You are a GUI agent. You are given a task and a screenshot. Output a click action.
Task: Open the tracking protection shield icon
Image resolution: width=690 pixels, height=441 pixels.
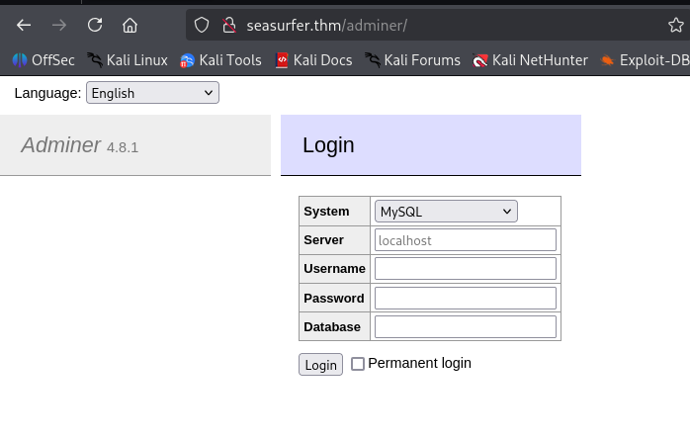pos(202,25)
